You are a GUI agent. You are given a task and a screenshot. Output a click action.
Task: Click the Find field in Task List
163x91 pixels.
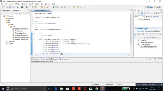(x=140, y=17)
